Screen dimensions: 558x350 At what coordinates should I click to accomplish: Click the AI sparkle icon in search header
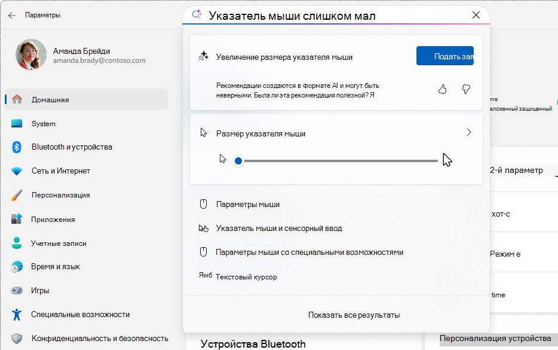click(x=196, y=14)
